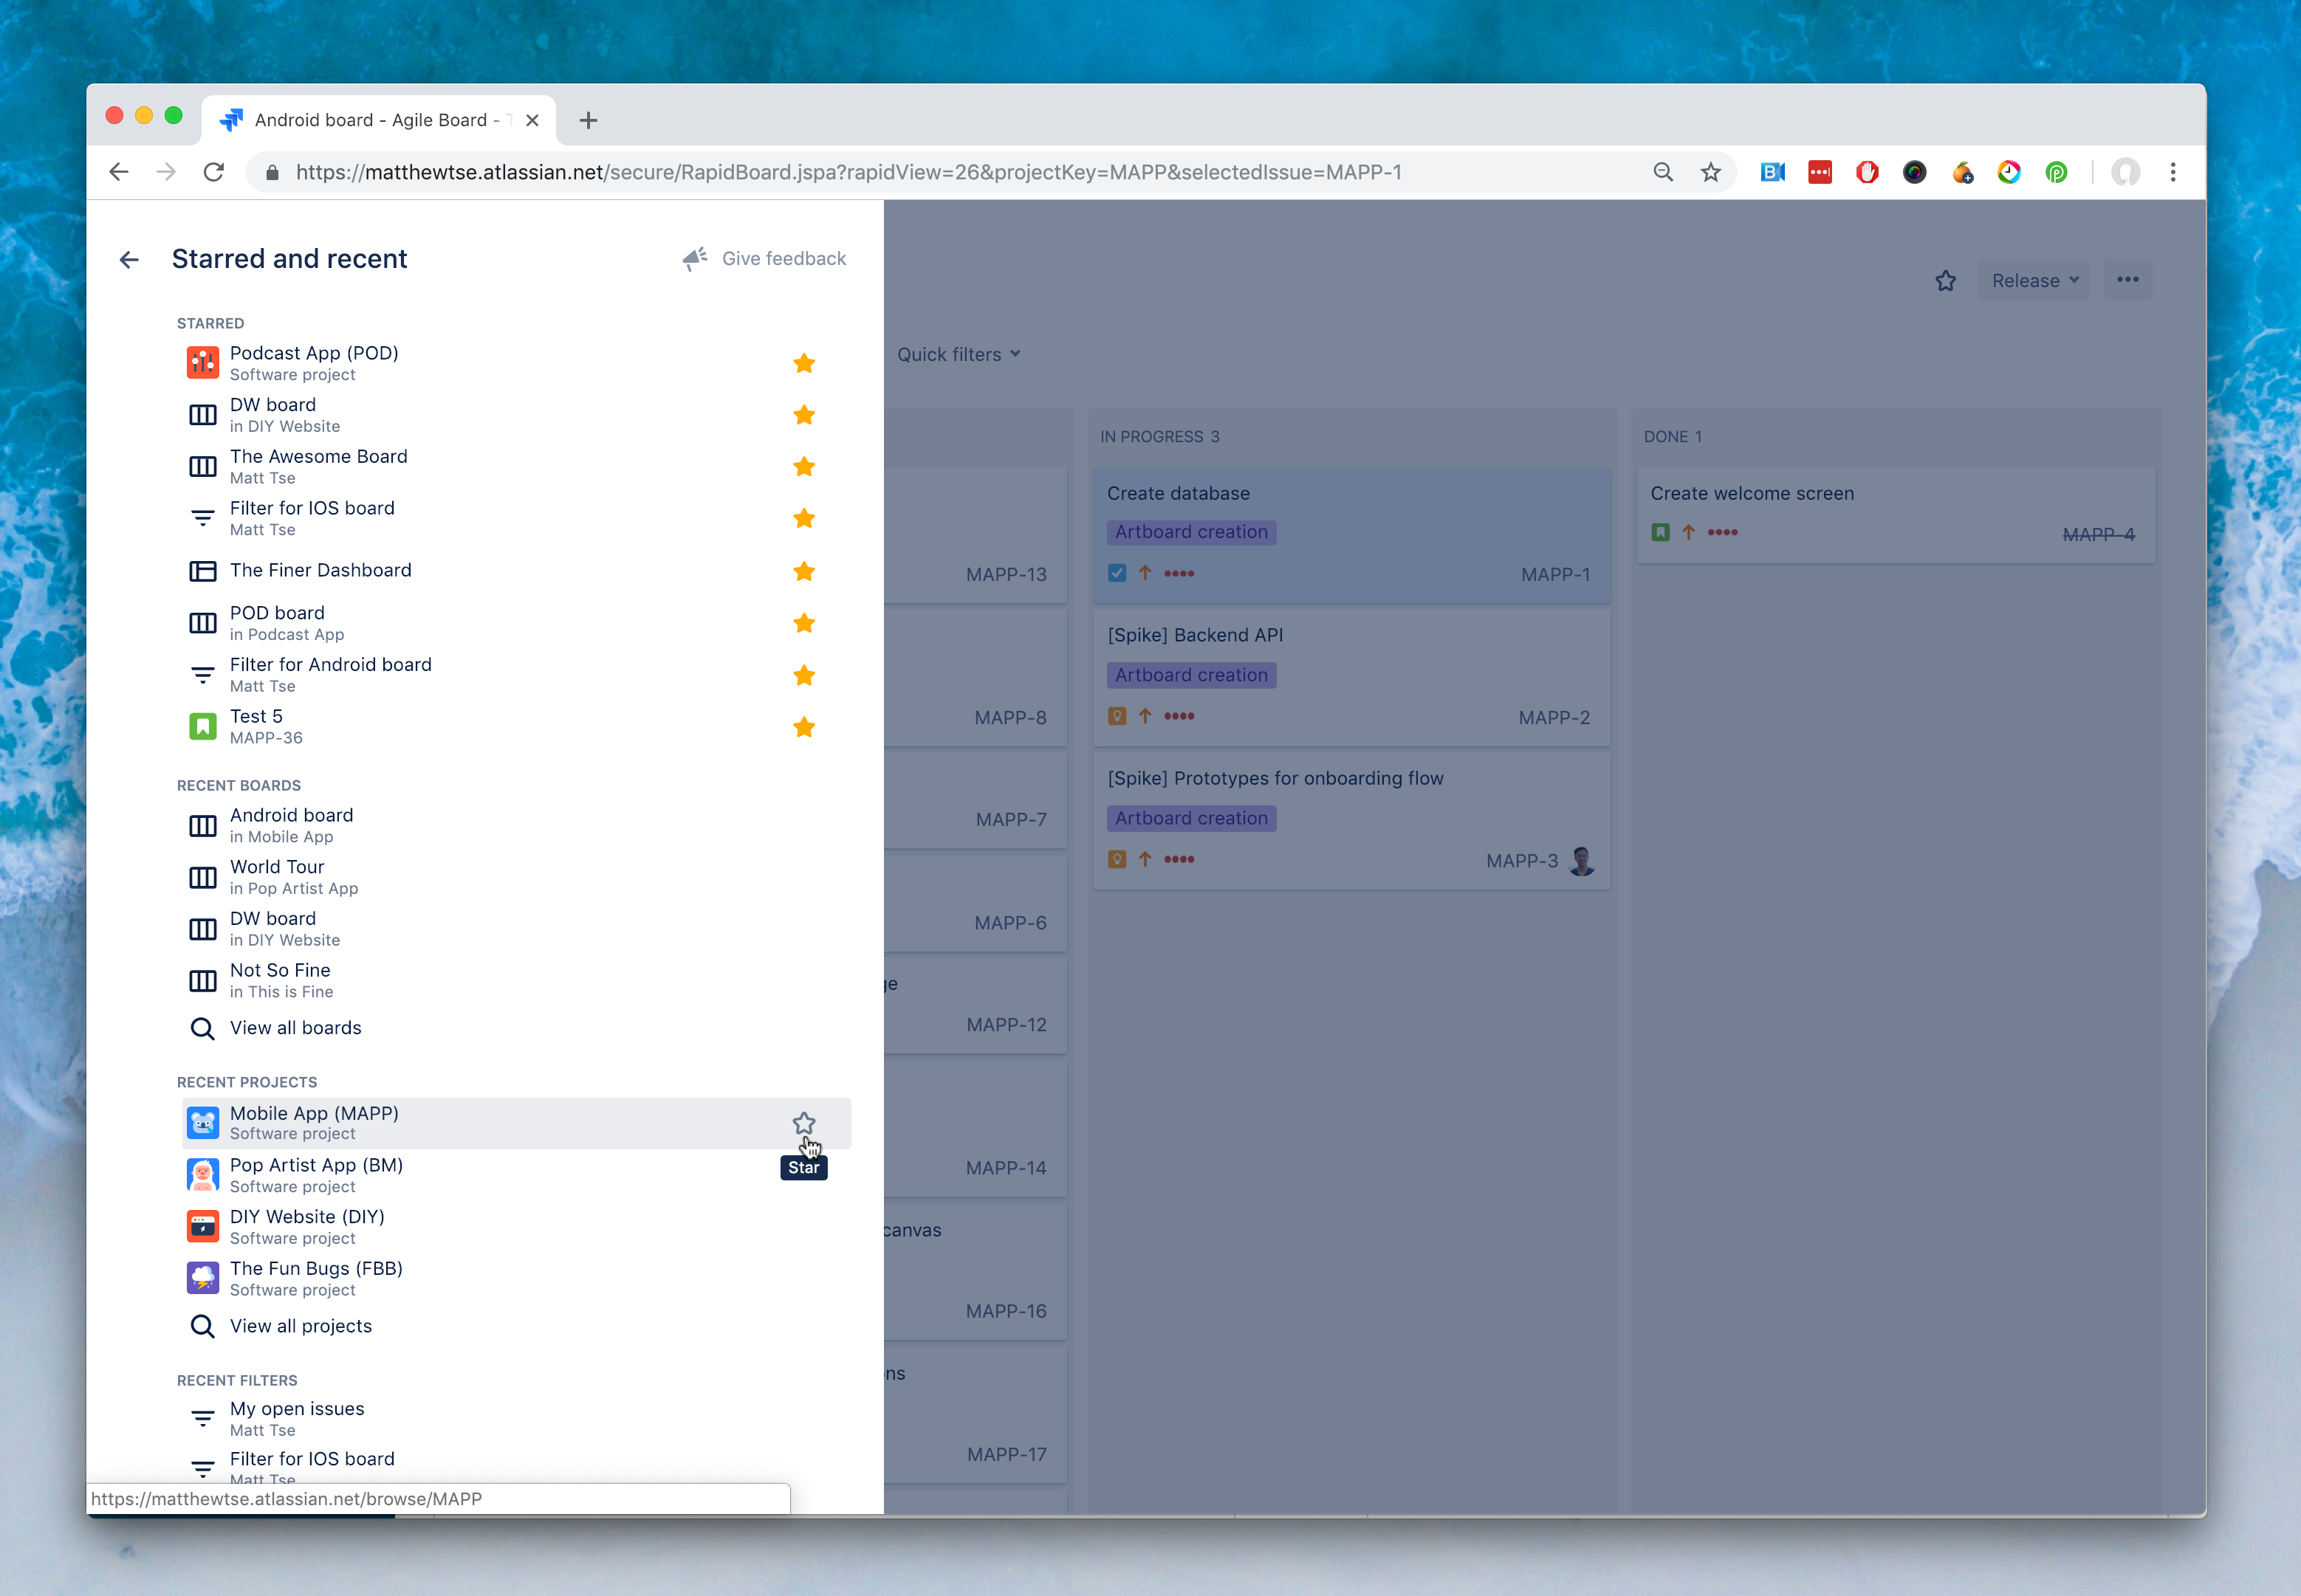Click the Mobile App project avatar icon

click(203, 1123)
